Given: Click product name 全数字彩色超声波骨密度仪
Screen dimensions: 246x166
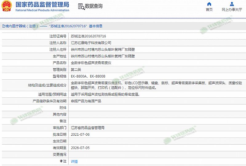Looking at the screenshot, I should click(x=91, y=63).
